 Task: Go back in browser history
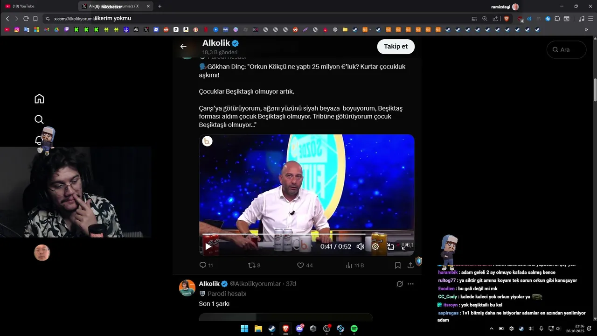tap(7, 19)
